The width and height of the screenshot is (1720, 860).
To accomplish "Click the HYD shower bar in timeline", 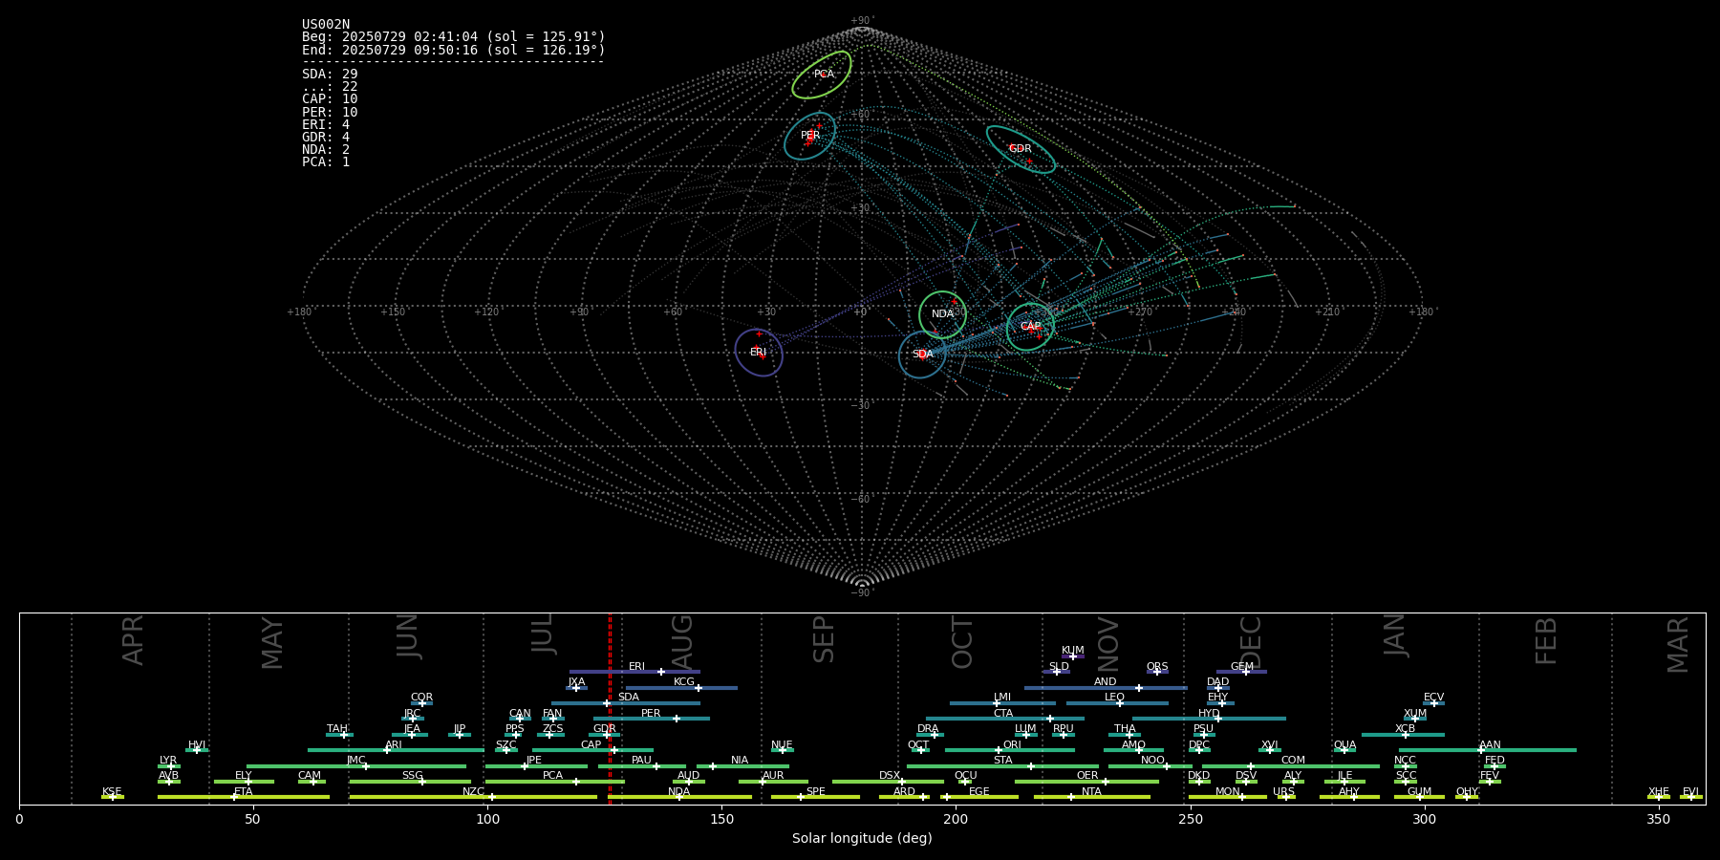I will (x=1209, y=719).
